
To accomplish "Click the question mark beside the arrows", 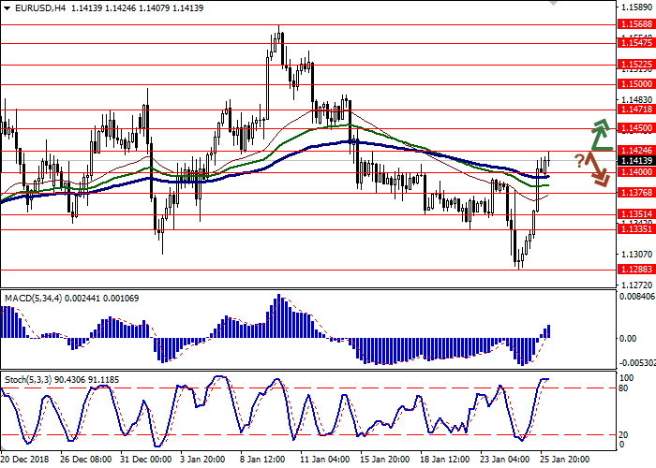I will pyautogui.click(x=579, y=159).
